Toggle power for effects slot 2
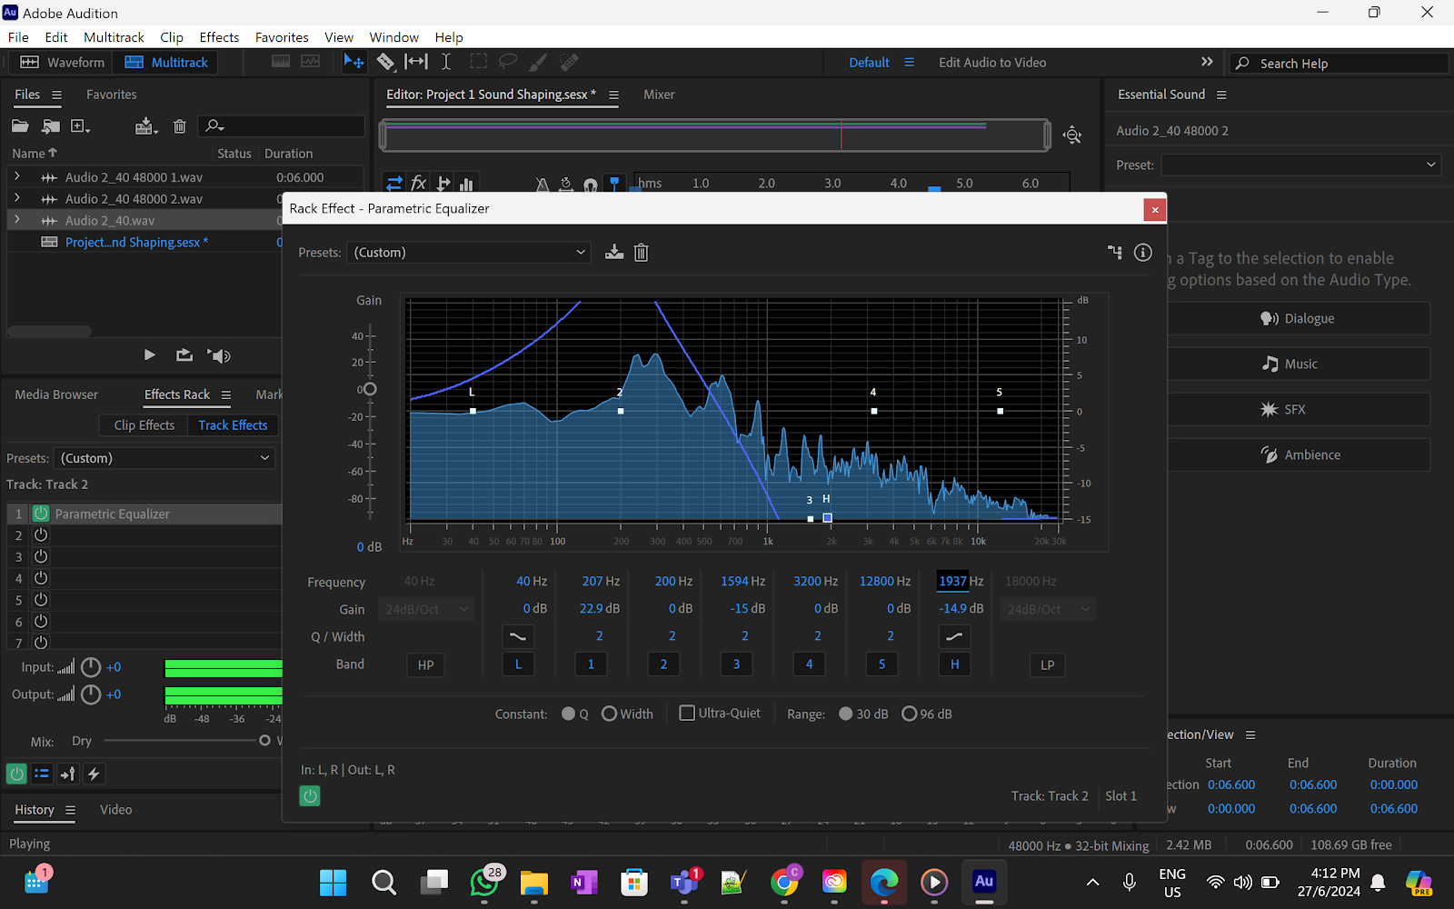 41,535
